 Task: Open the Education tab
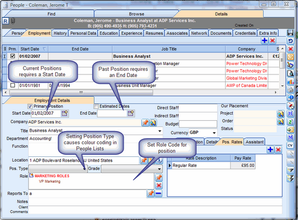[x=109, y=33]
